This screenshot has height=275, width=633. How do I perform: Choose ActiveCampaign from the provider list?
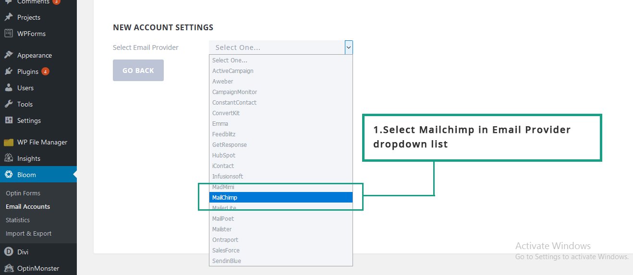pos(281,71)
